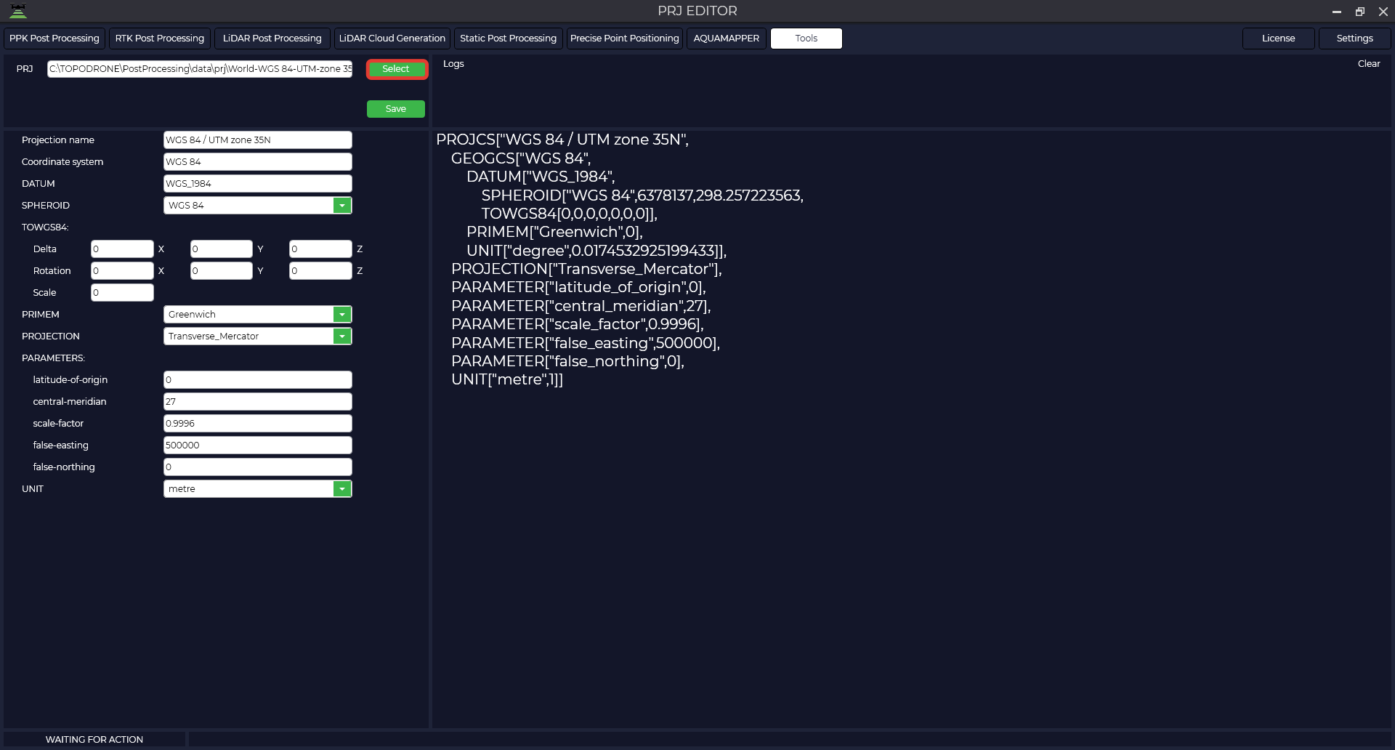Click the TOWGS84 Scale input field
The image size is (1395, 750).
click(122, 293)
